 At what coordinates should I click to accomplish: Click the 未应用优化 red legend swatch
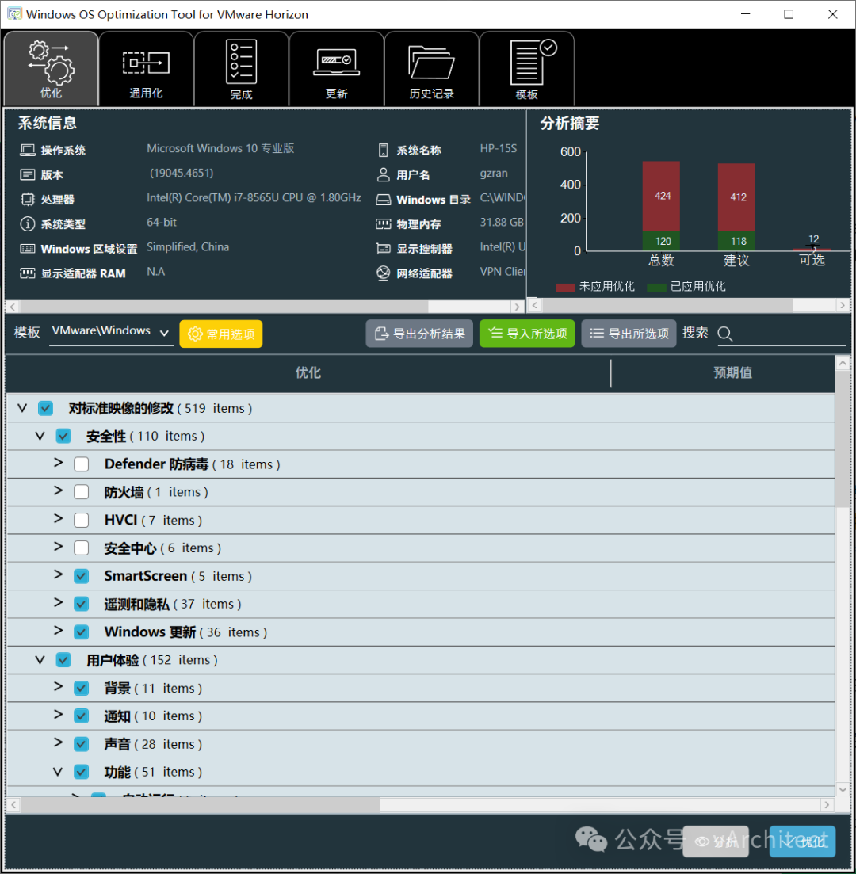tap(565, 287)
